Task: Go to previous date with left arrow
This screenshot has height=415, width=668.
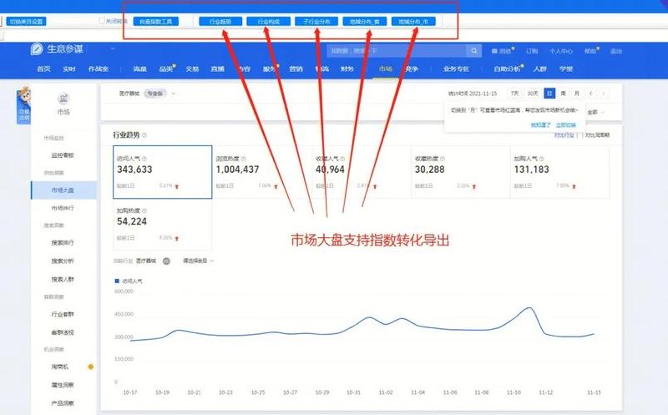Action: click(x=591, y=94)
